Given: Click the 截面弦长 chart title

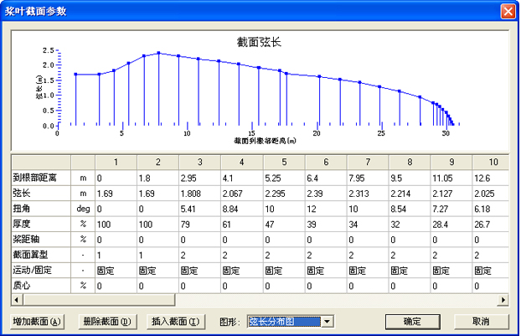Looking at the screenshot, I should pyautogui.click(x=260, y=42).
